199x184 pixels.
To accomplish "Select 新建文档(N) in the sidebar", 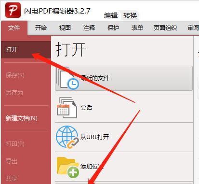I will coord(22,118).
